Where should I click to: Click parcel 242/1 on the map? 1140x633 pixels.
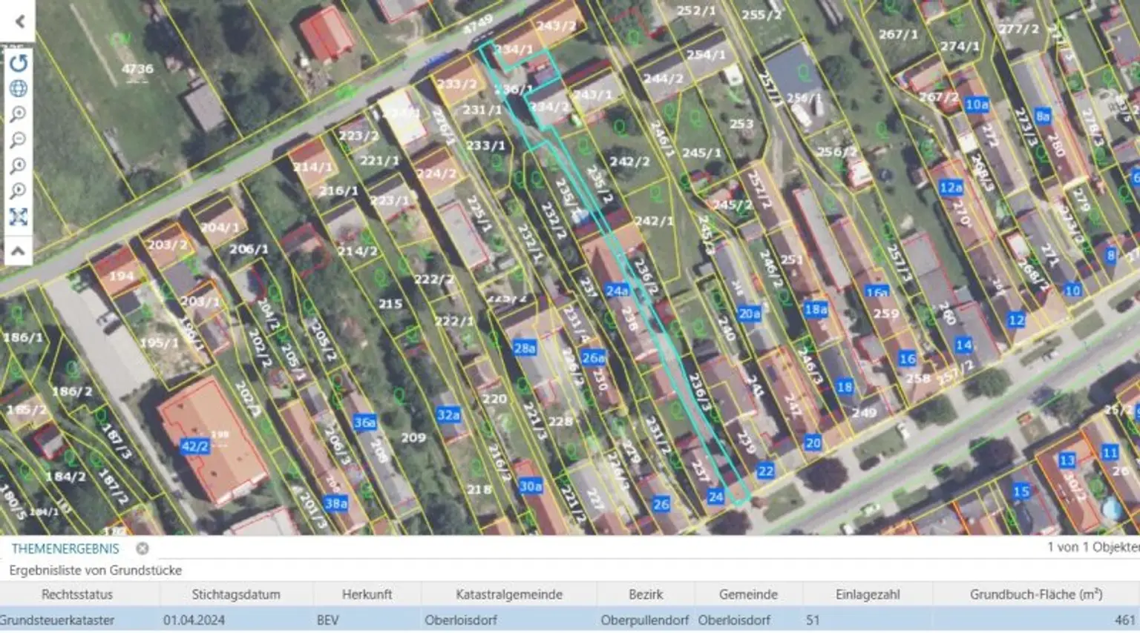pos(653,220)
